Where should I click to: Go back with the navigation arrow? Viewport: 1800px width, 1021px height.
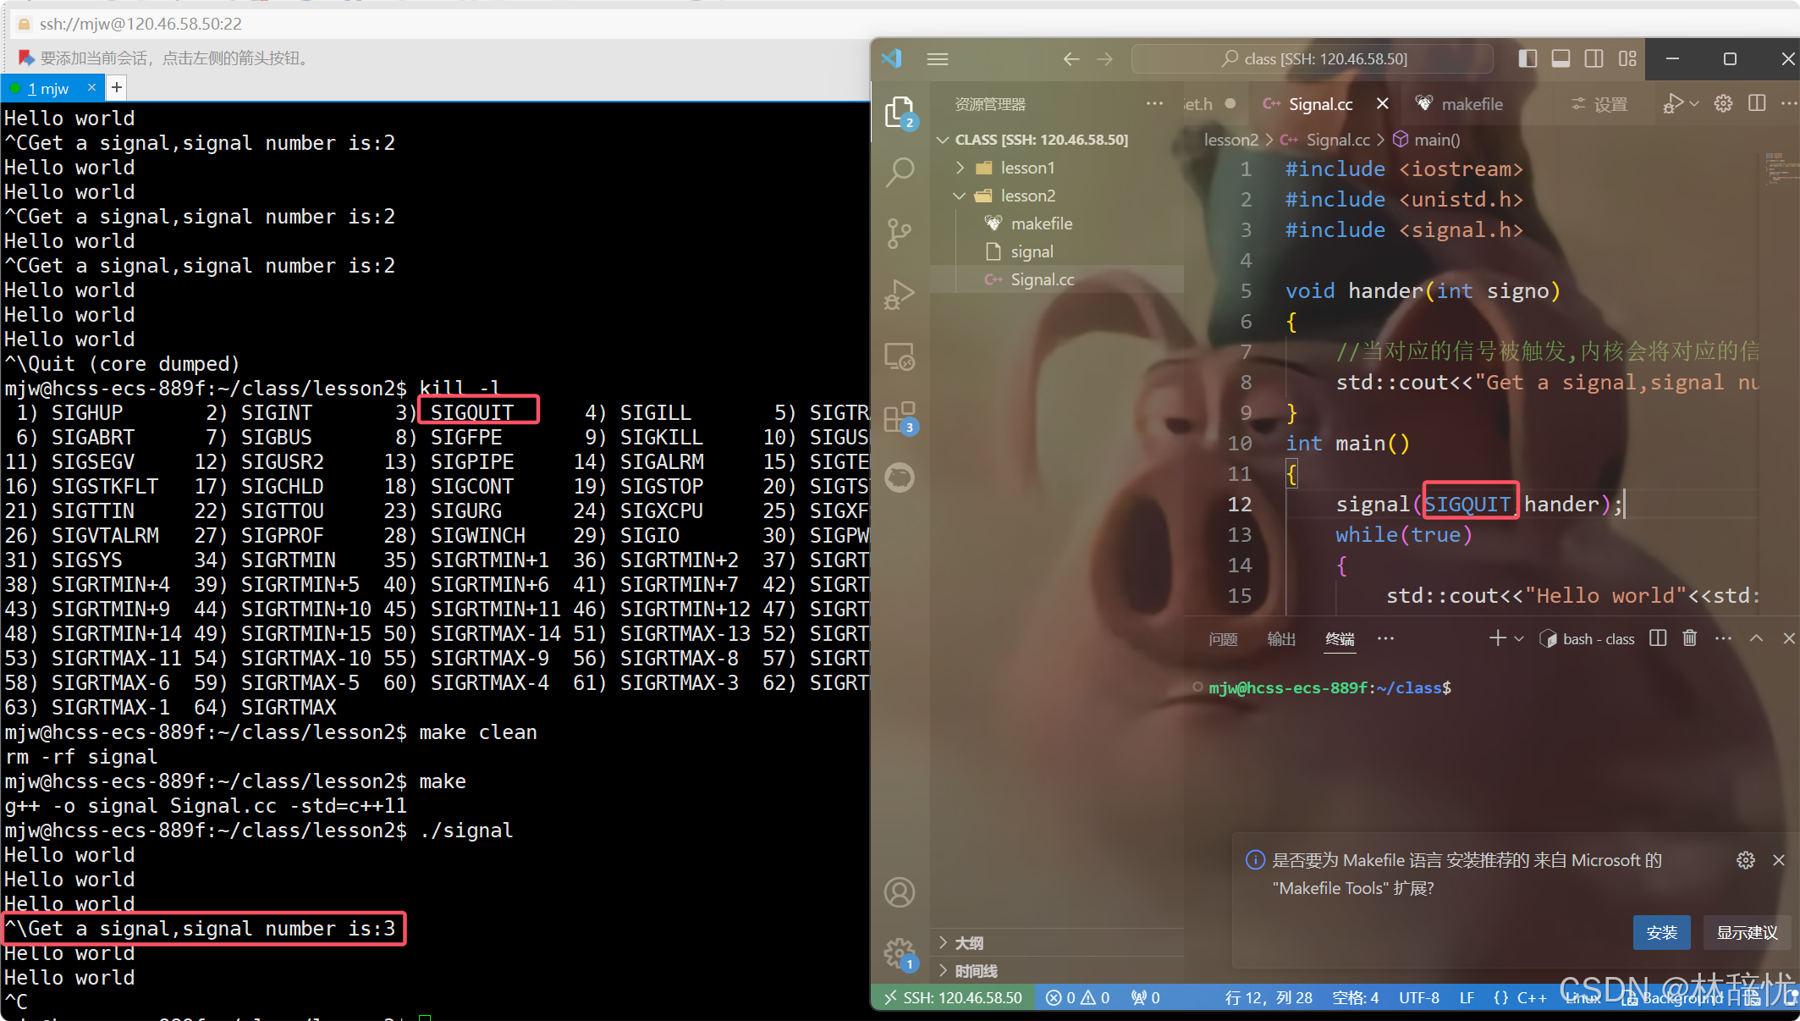1071,58
